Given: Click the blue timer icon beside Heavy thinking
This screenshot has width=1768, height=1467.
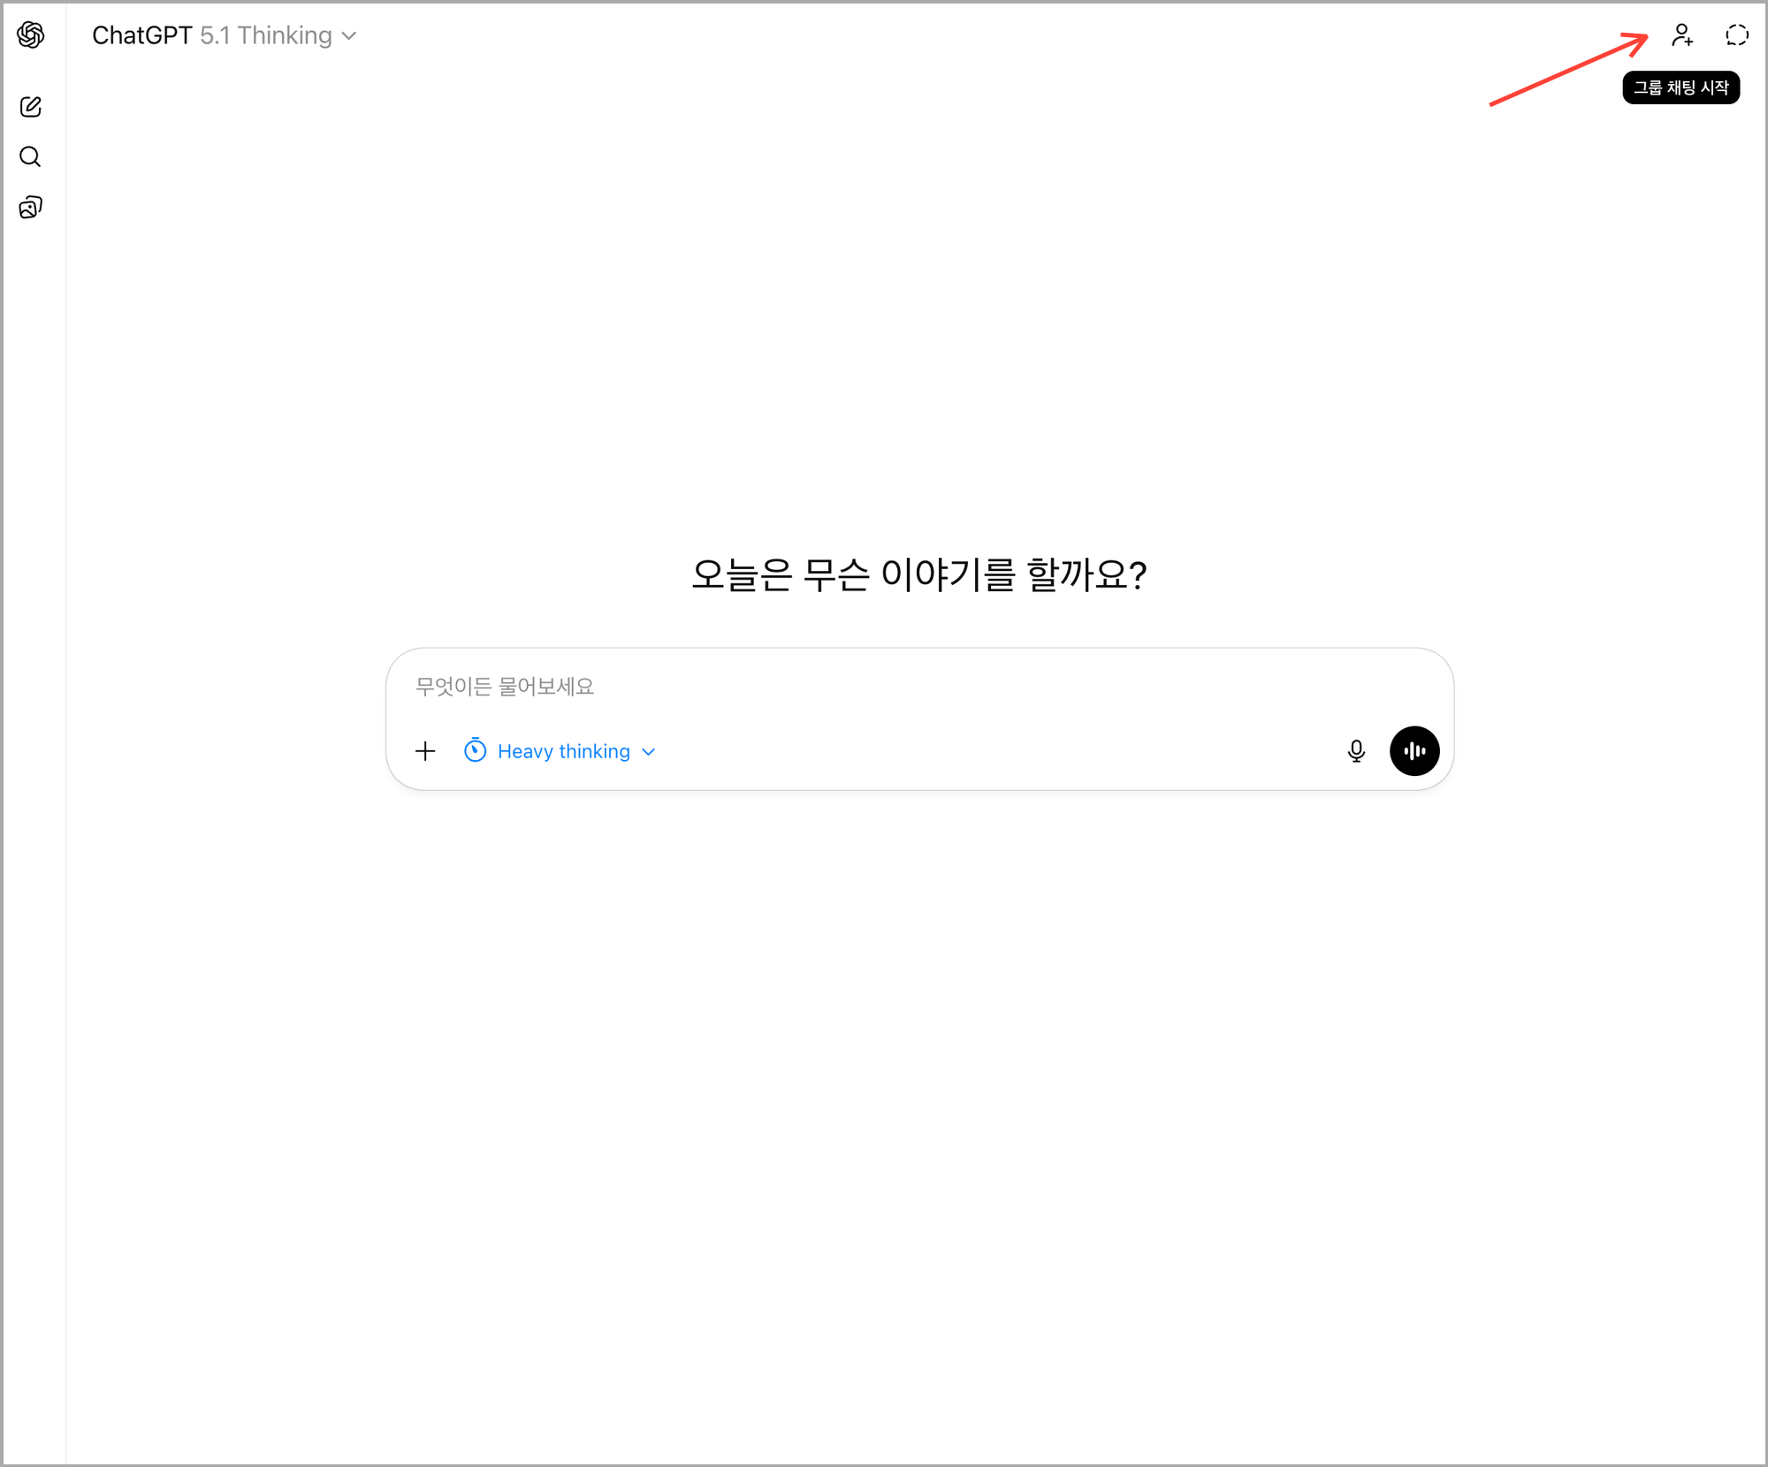Looking at the screenshot, I should (476, 751).
